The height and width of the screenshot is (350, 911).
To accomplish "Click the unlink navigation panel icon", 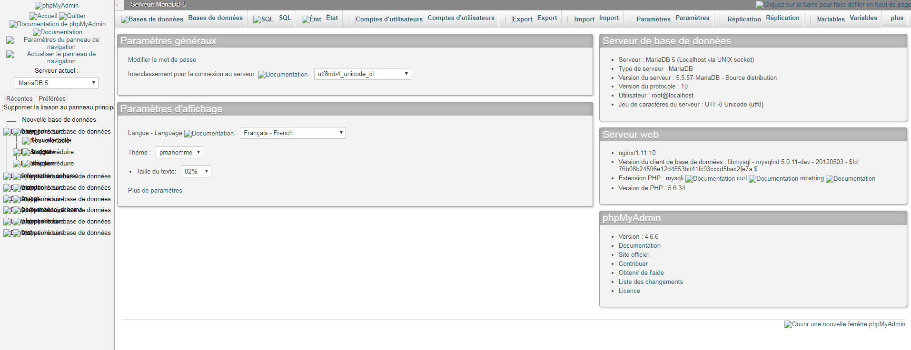I will (58, 107).
